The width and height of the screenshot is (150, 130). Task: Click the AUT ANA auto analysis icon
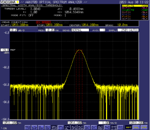pyautogui.click(x=81, y=128)
